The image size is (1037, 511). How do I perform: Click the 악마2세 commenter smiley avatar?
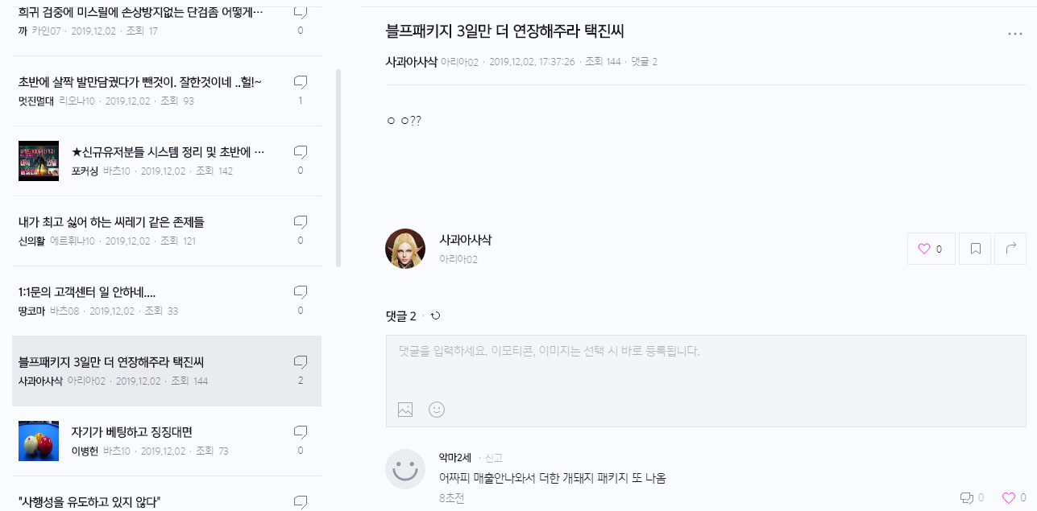click(x=405, y=469)
